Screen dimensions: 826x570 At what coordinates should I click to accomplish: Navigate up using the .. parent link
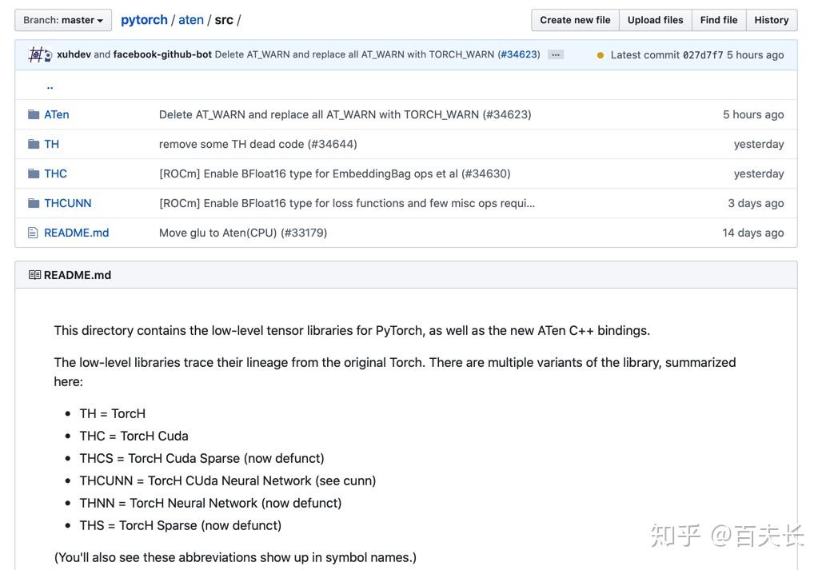tap(50, 85)
